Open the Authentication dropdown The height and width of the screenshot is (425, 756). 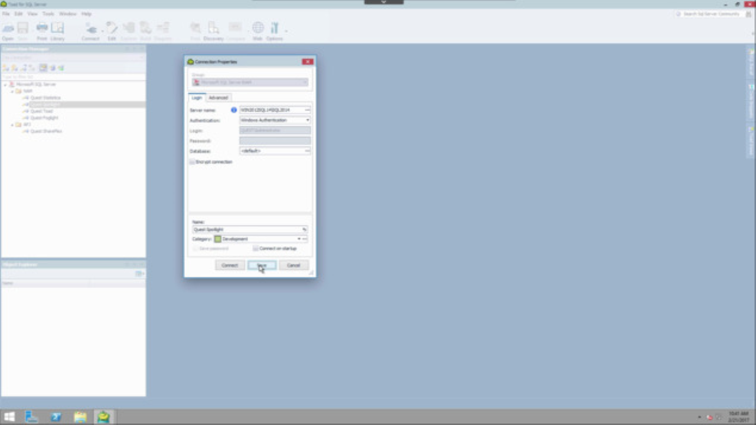point(307,120)
